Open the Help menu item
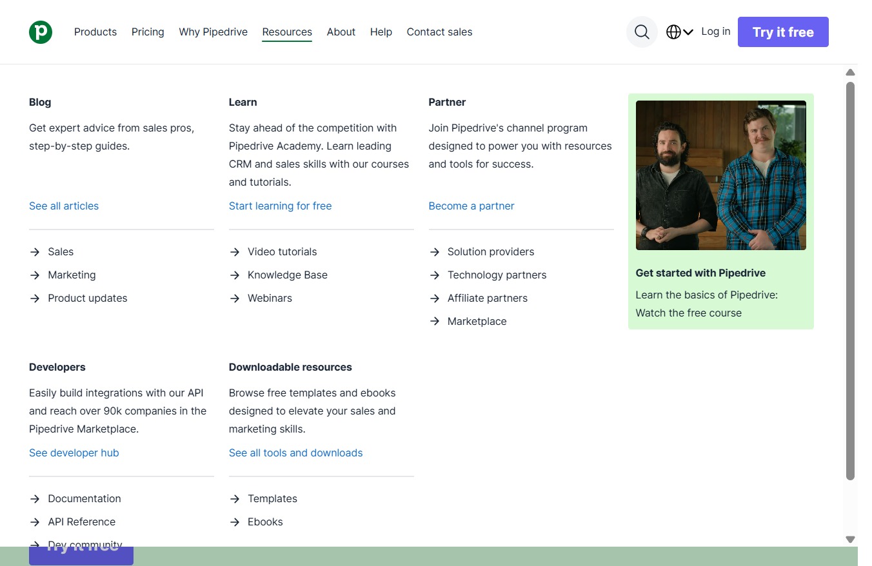Screen dimensions: 872x566 [x=381, y=32]
